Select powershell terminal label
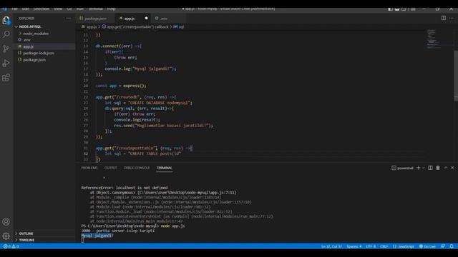Image resolution: width=458 pixels, height=257 pixels. click(x=402, y=168)
